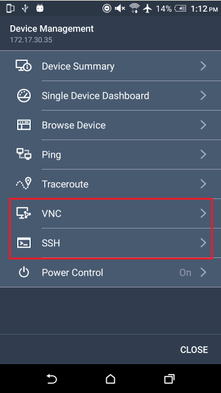Viewport: 221px width, 393px height.
Task: Open the Traceroute chevron arrow
Action: tap(203, 184)
